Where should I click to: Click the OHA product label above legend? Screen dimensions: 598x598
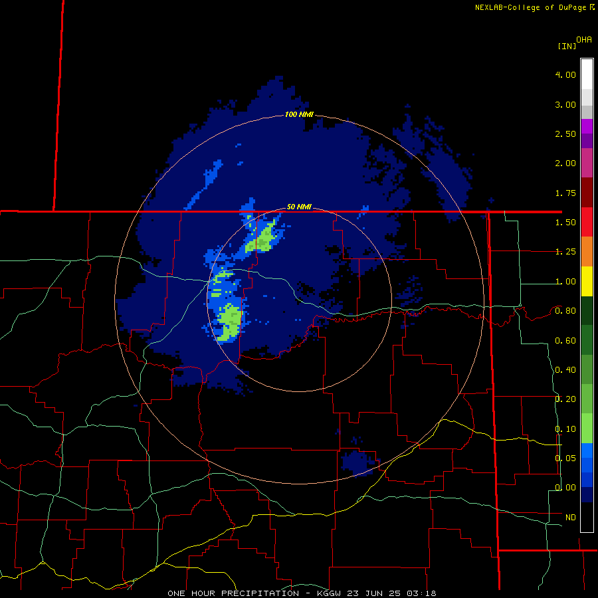584,40
